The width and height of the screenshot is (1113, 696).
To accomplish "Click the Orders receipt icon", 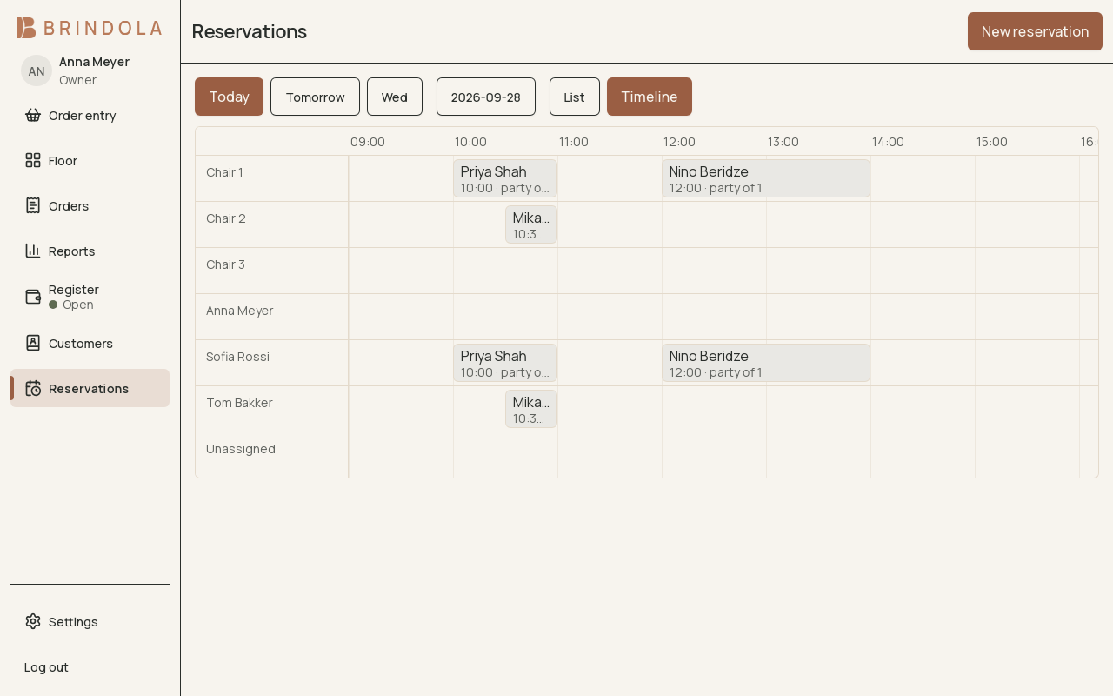I will (33, 205).
